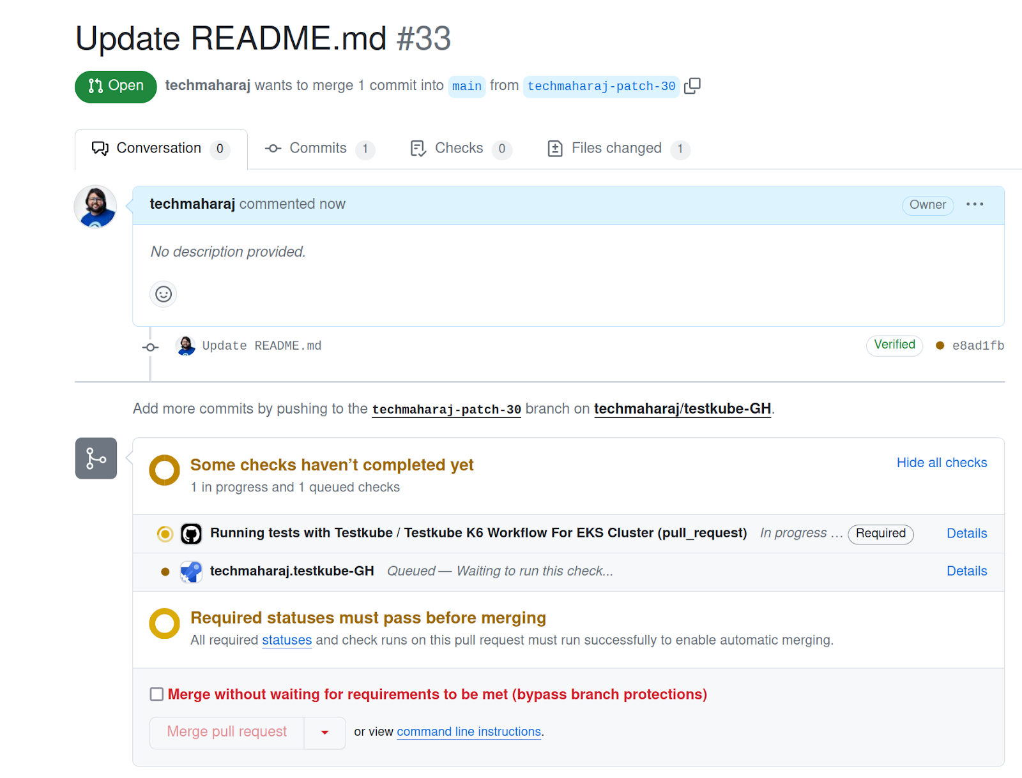Open techmaharaj-patch-30 branch link in push hint
1022x778 pixels.
click(x=446, y=410)
